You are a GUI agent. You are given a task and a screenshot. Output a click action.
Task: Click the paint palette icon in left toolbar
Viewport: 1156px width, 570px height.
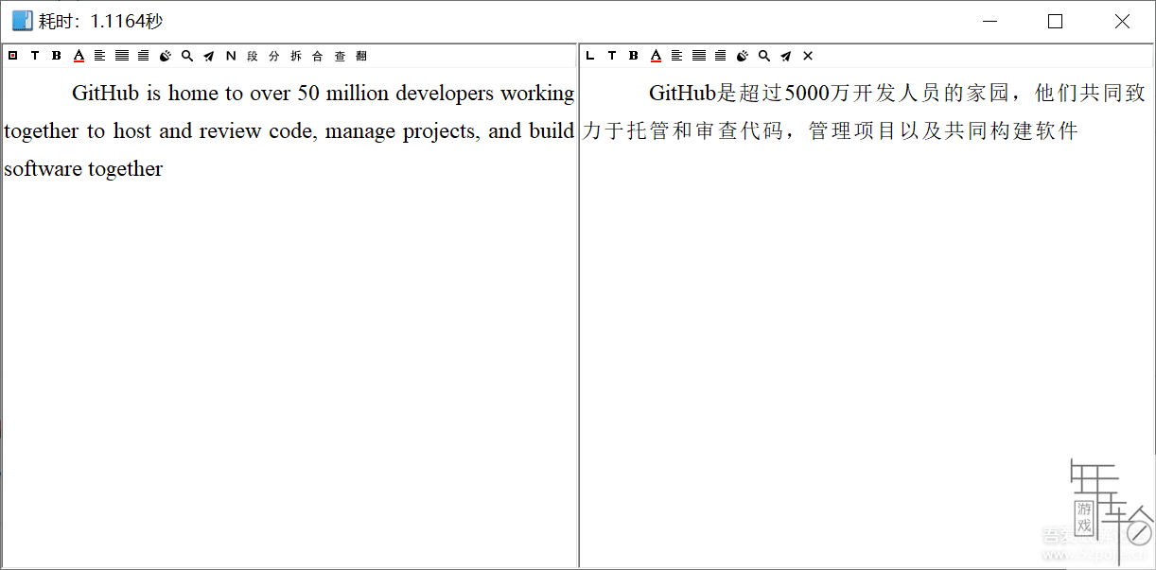click(x=166, y=56)
